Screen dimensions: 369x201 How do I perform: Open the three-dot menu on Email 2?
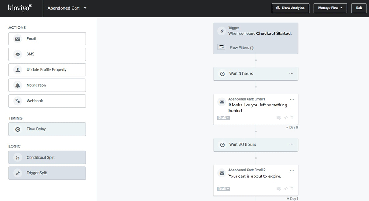point(292,170)
